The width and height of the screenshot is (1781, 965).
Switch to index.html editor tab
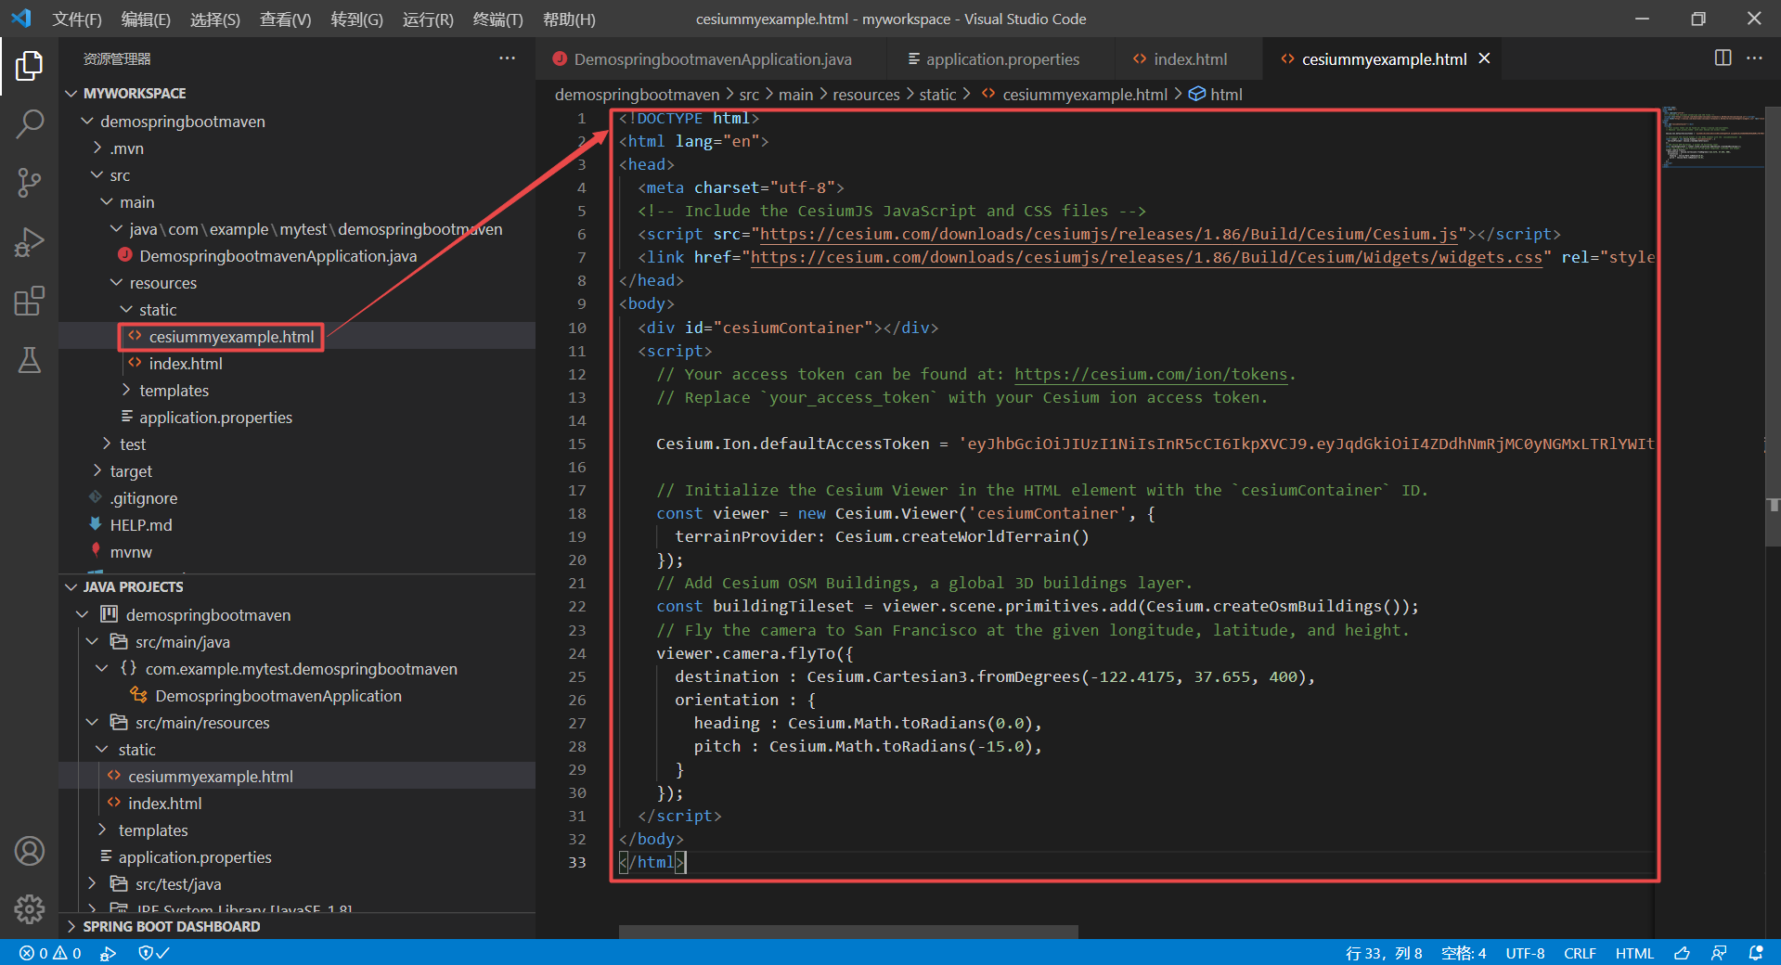tap(1189, 59)
